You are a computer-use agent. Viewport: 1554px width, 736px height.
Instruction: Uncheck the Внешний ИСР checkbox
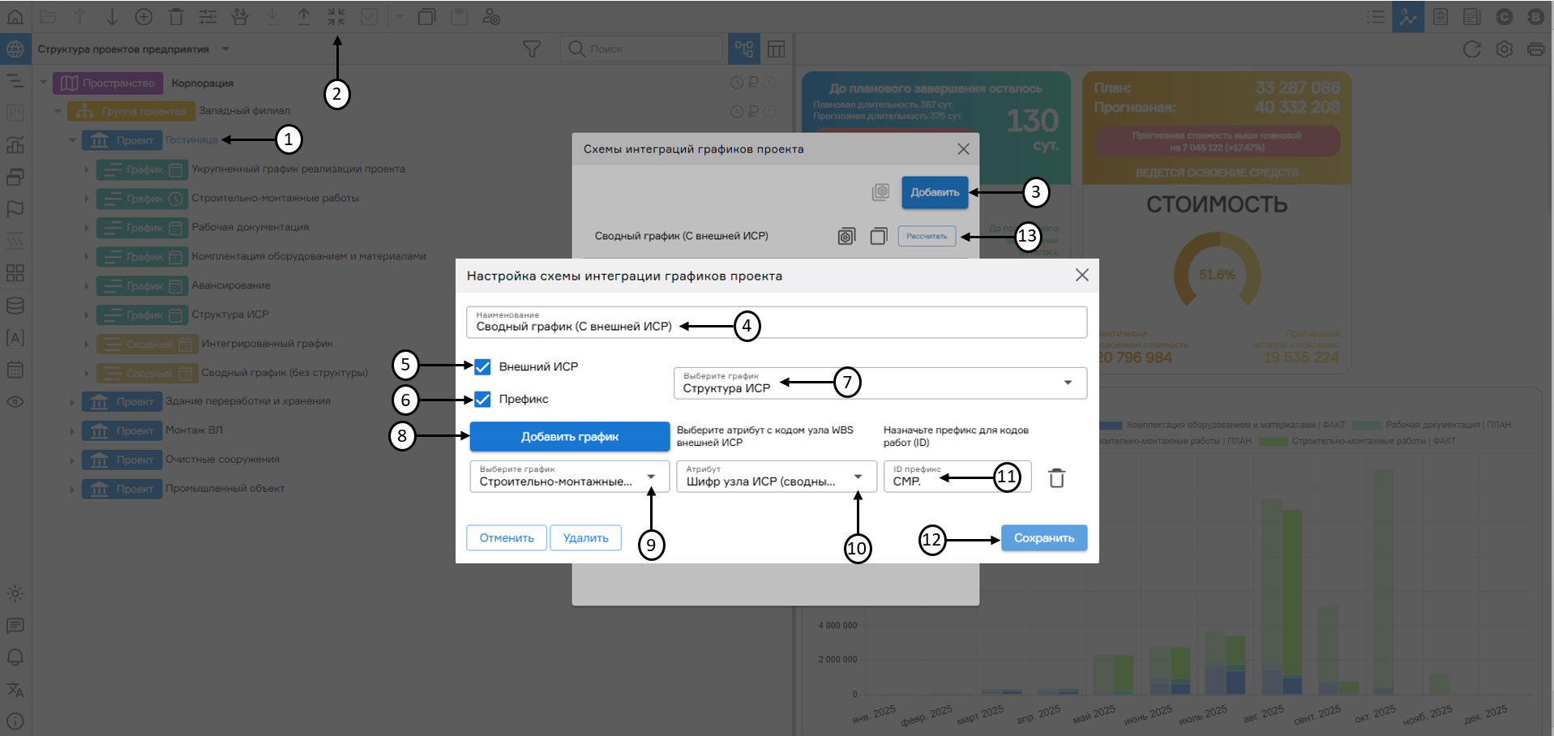(482, 367)
